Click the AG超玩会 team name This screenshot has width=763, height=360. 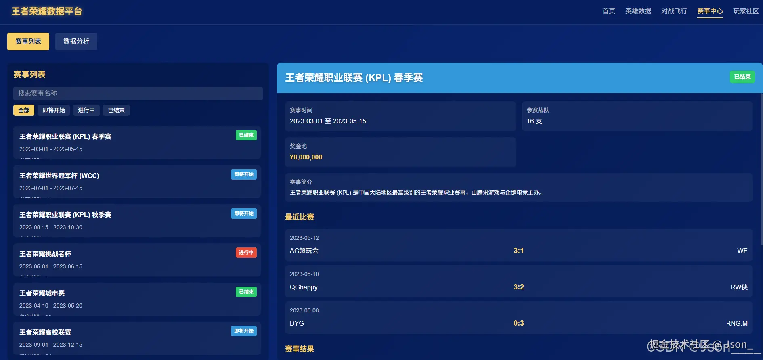click(x=304, y=251)
